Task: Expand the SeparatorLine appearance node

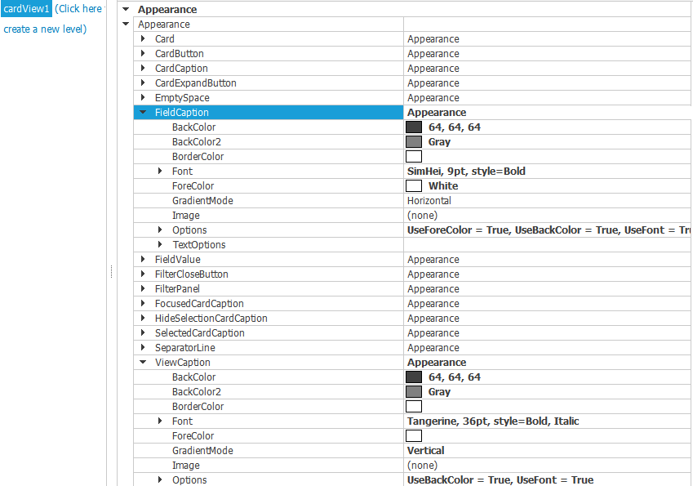Action: pyautogui.click(x=143, y=348)
